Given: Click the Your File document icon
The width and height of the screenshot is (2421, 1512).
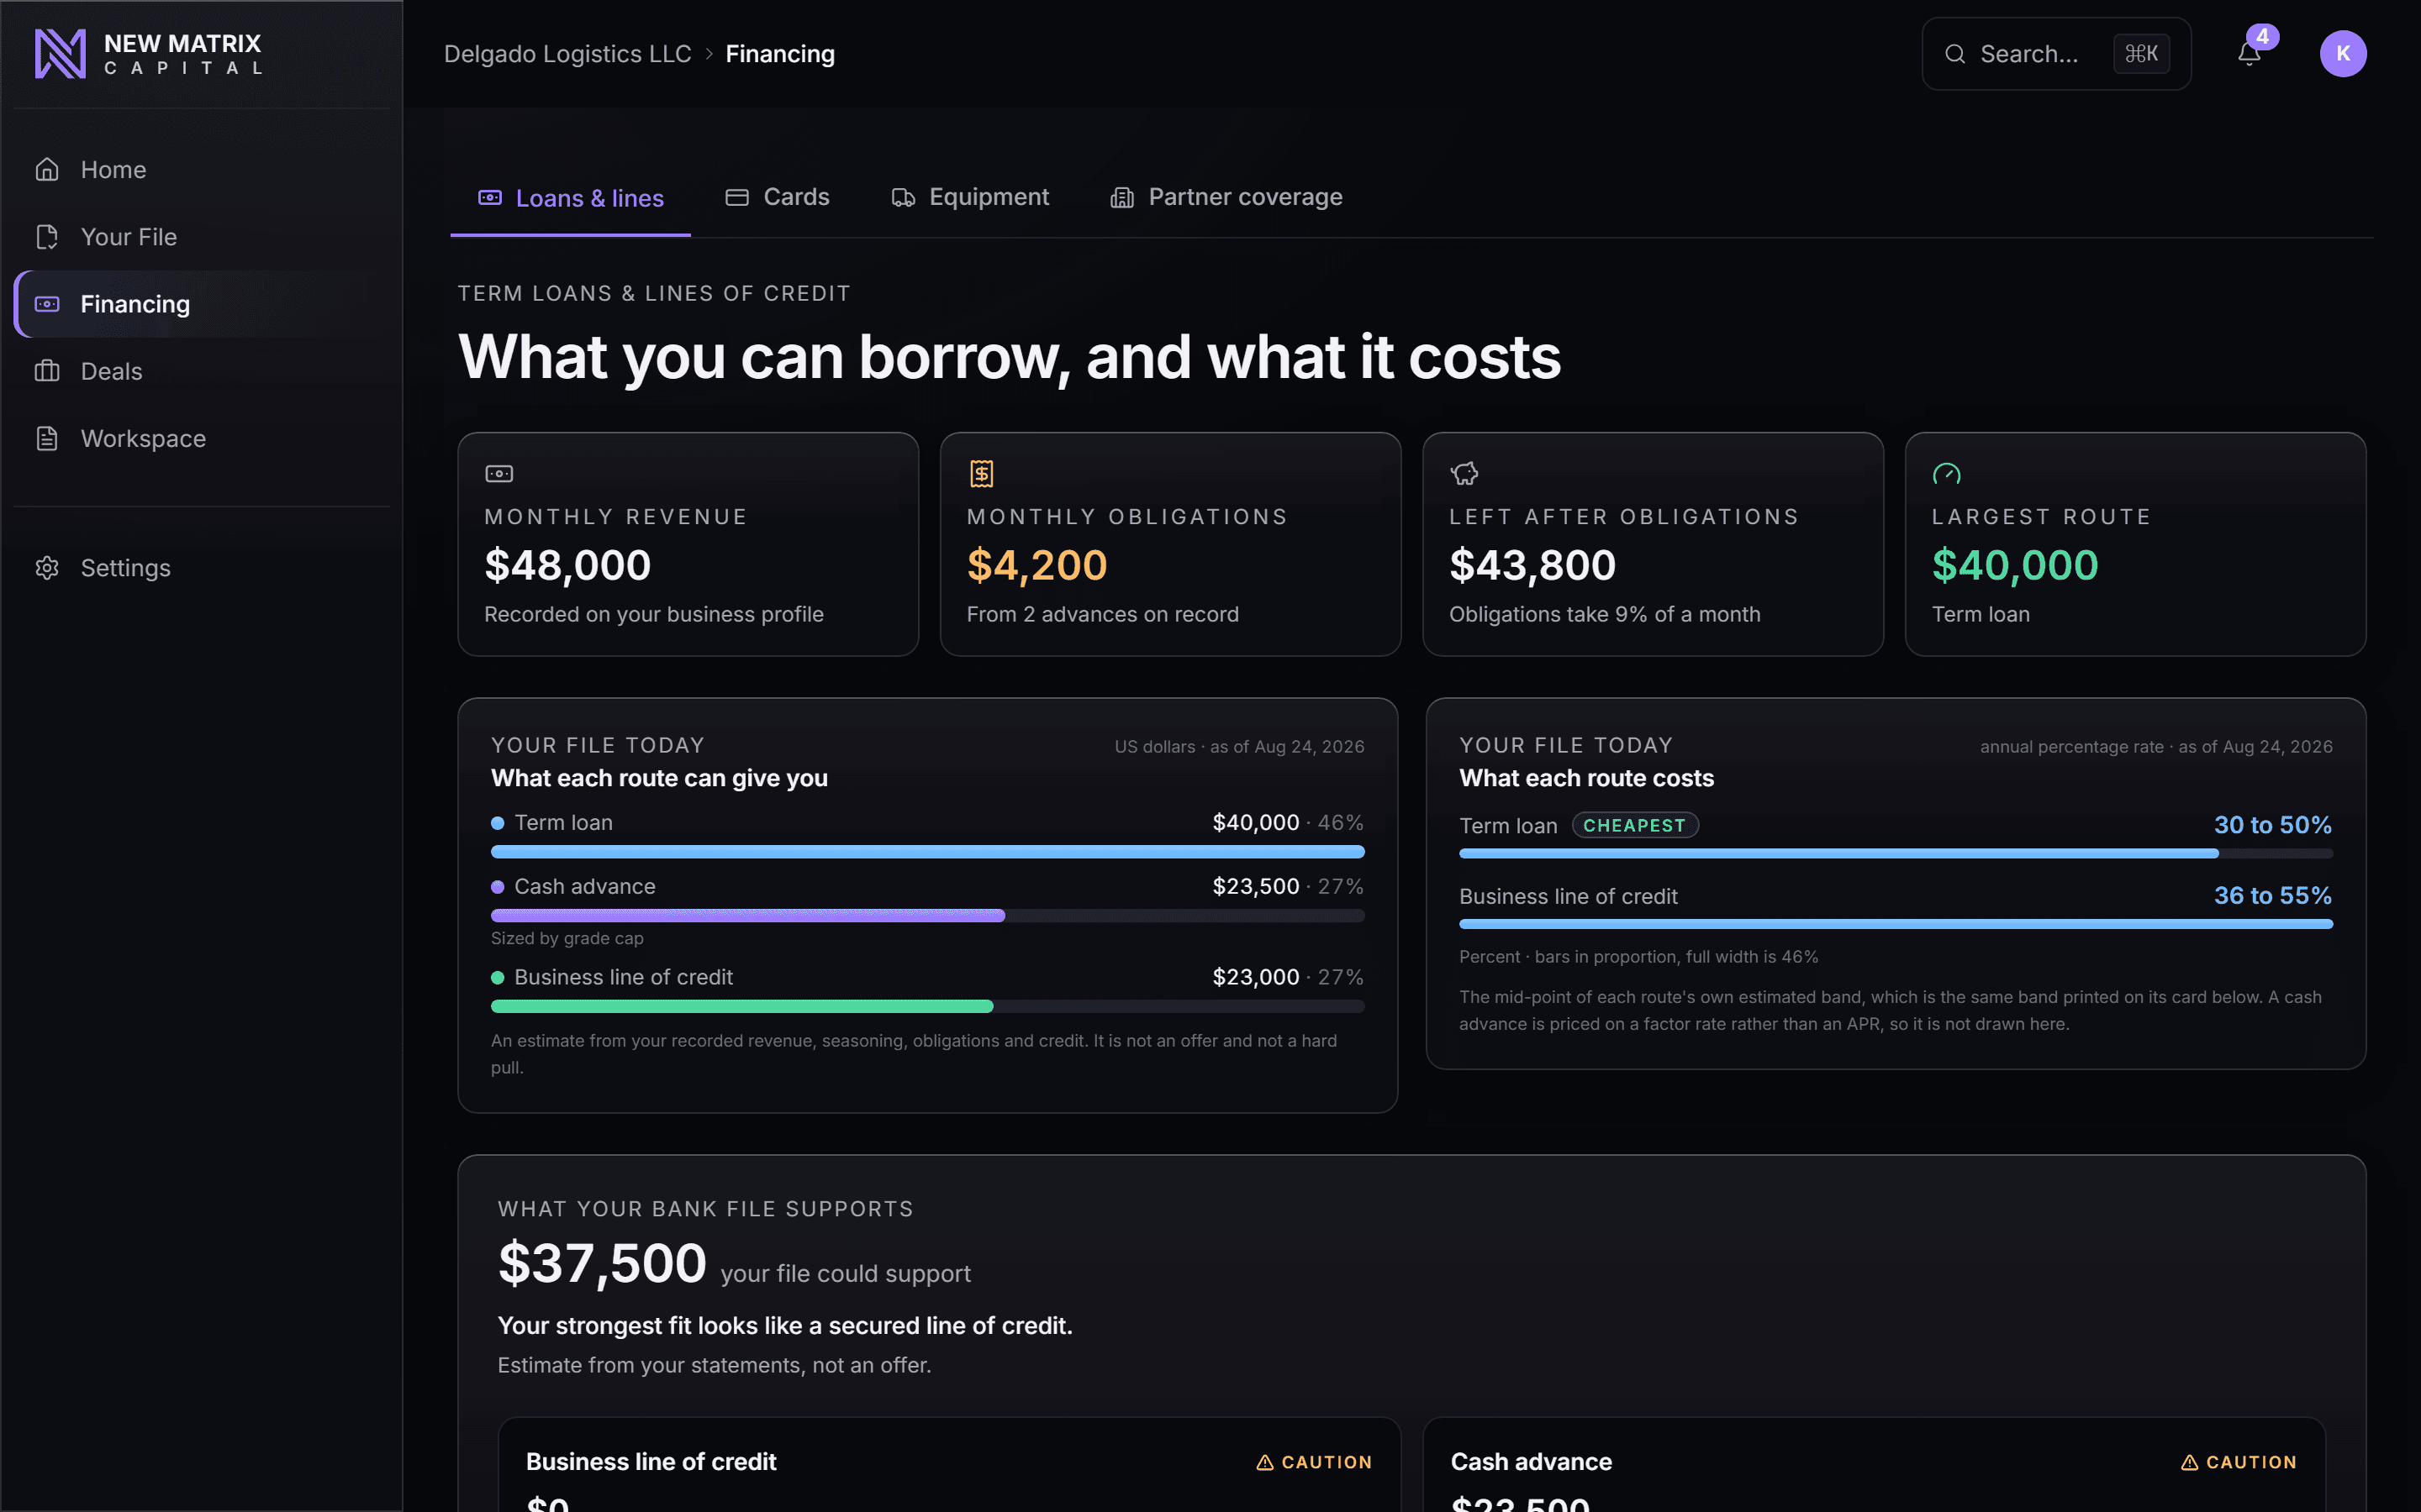Looking at the screenshot, I should point(47,237).
